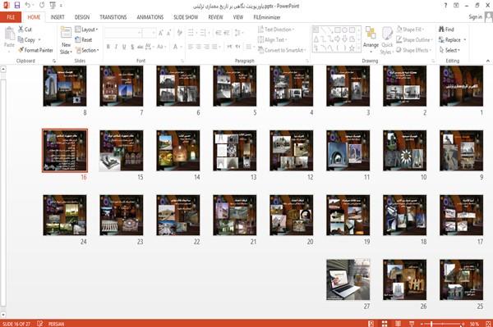This screenshot has width=493, height=327.
Task: Toggle Underline formatting
Action: click(x=124, y=47)
